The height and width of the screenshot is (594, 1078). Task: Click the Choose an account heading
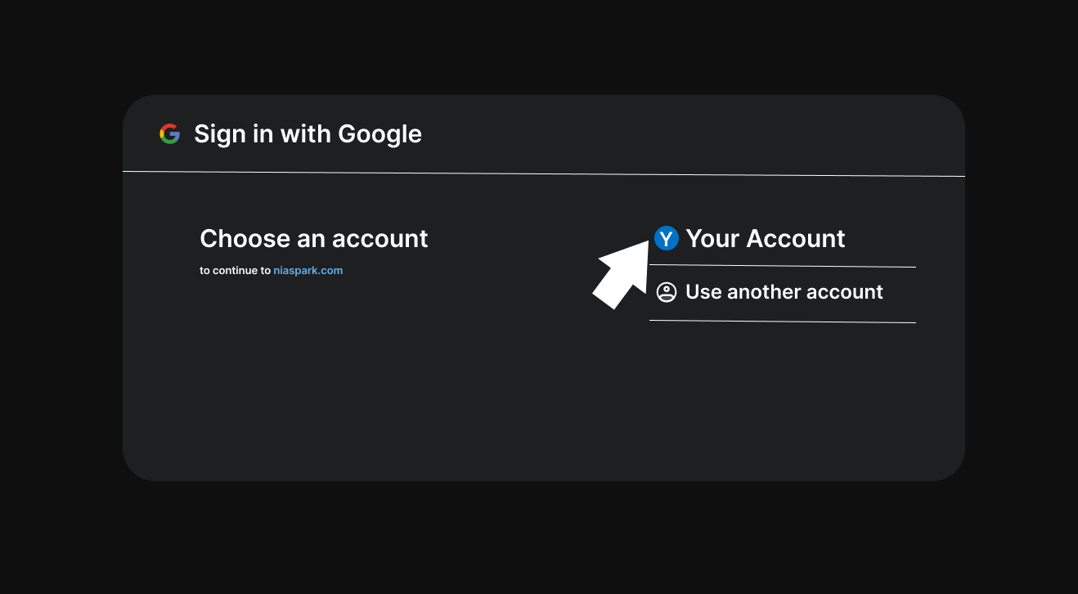click(314, 238)
